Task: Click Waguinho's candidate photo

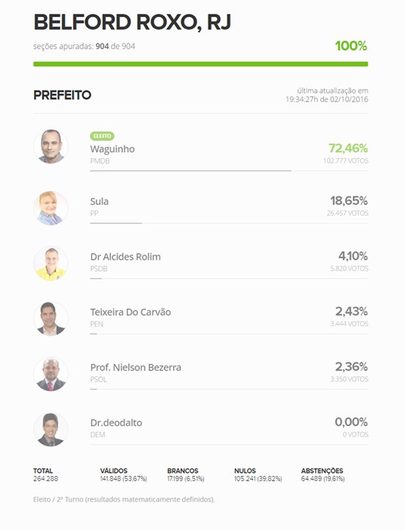Action: pyautogui.click(x=50, y=146)
